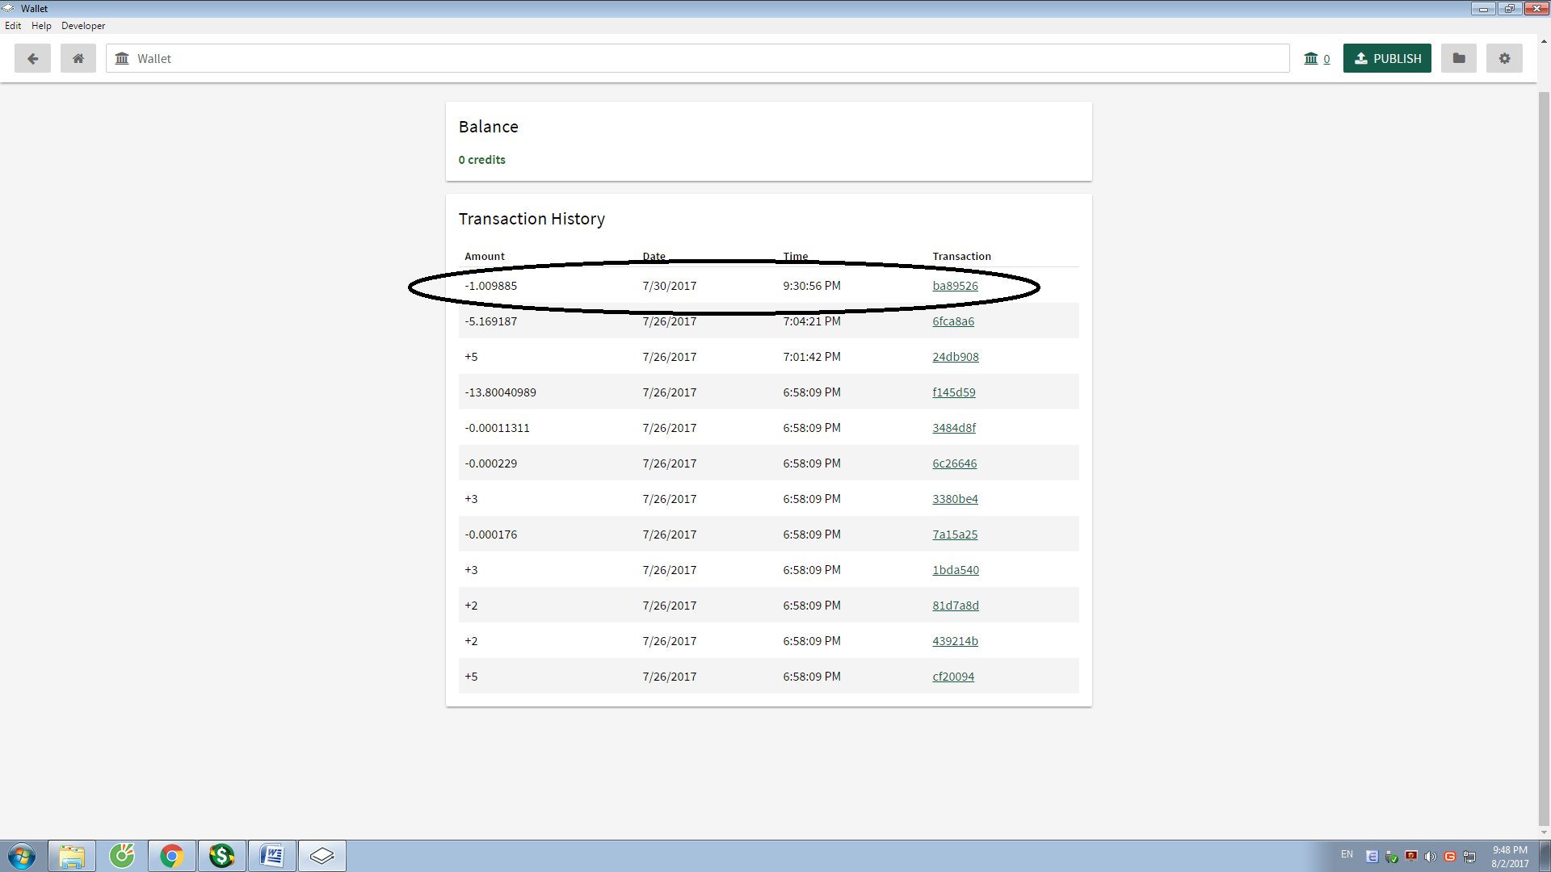Open transaction cf20094 link
This screenshot has height=872, width=1551.
coord(953,677)
